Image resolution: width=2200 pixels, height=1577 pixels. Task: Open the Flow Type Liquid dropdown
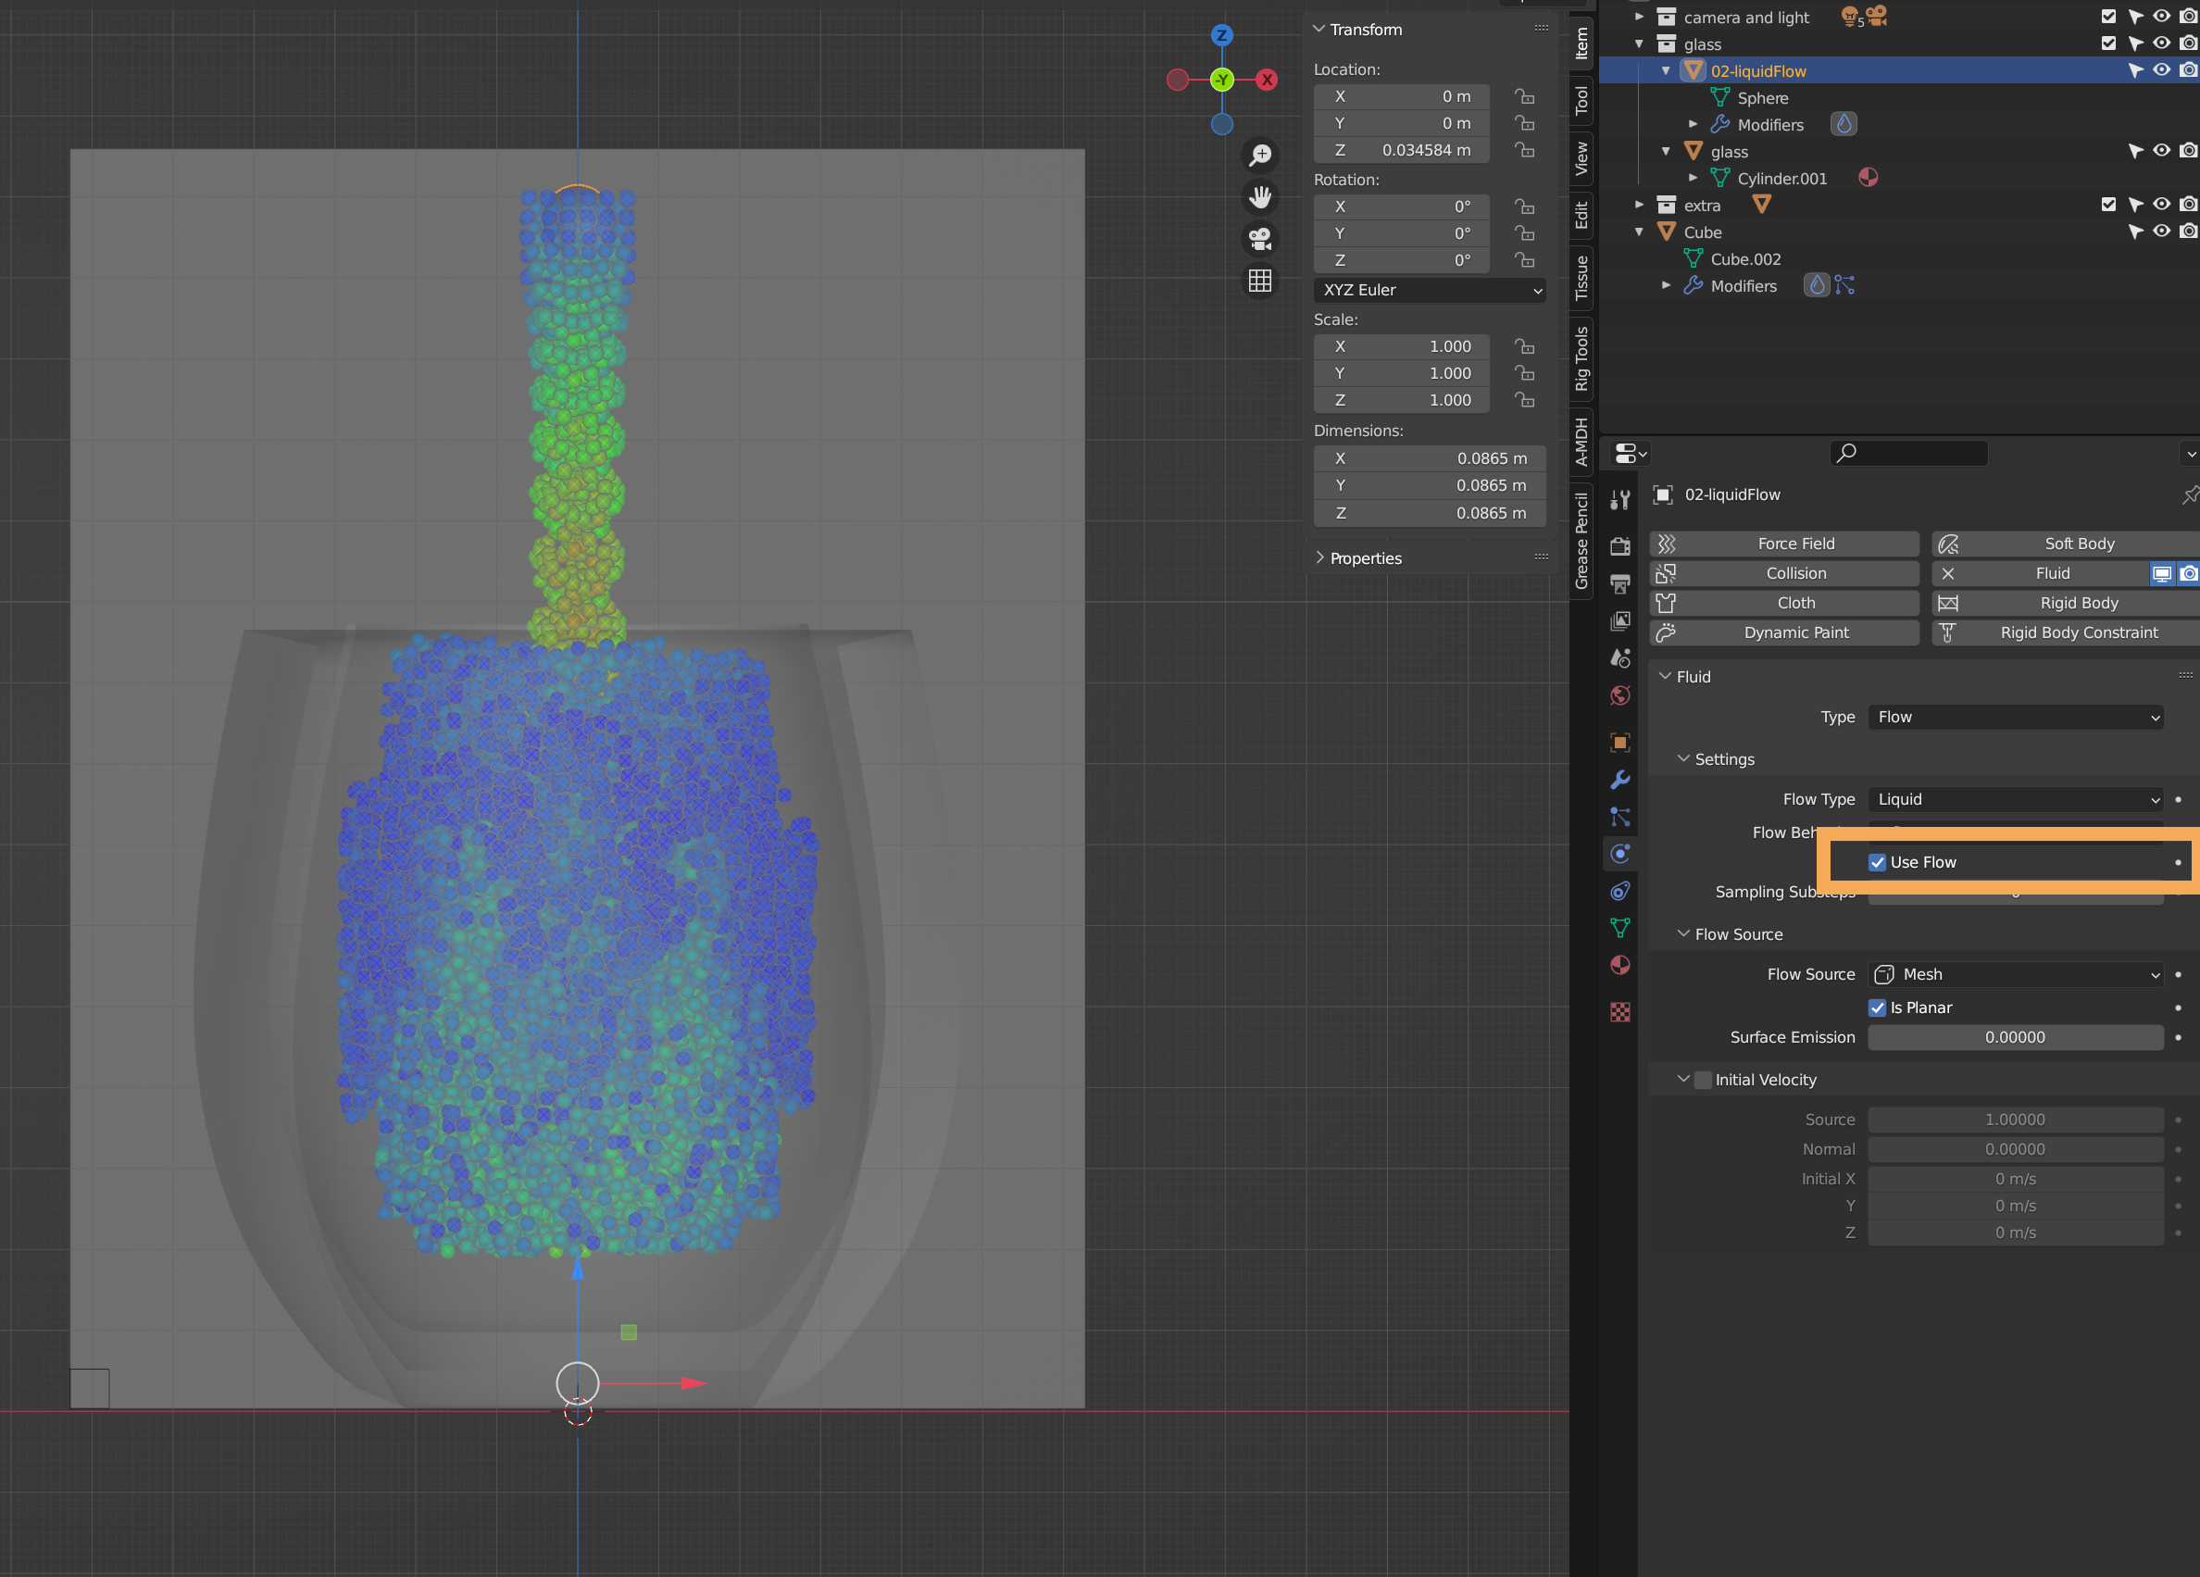tap(2015, 799)
